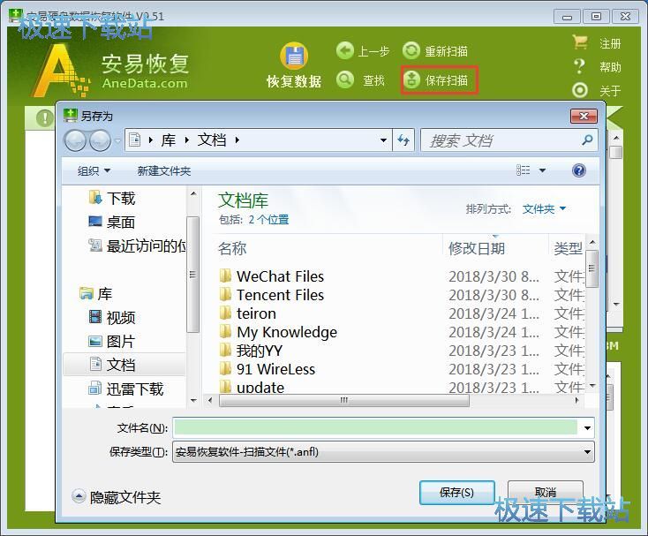This screenshot has width=648, height=536.
Task: Collapse folders with 隐藏文件夹
Action: pyautogui.click(x=117, y=497)
